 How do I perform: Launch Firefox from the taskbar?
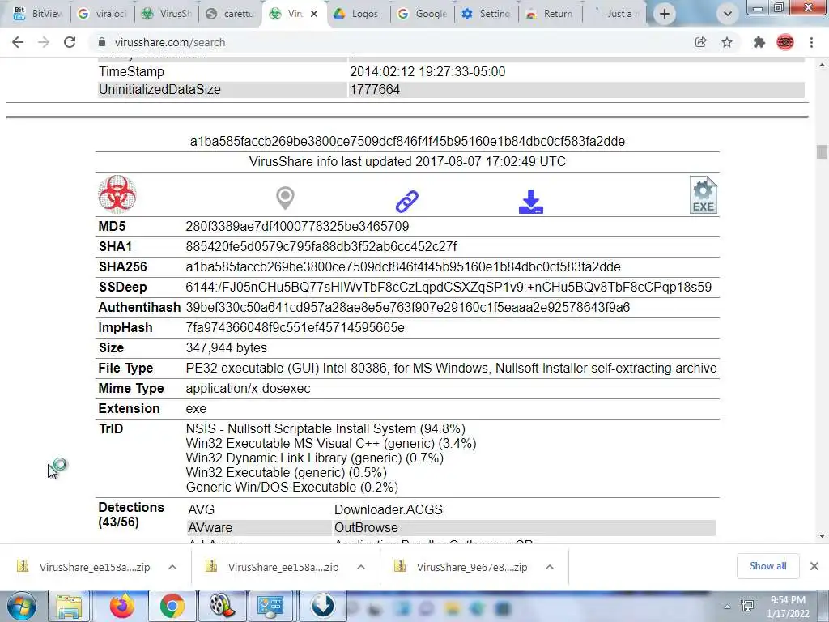[121, 606]
